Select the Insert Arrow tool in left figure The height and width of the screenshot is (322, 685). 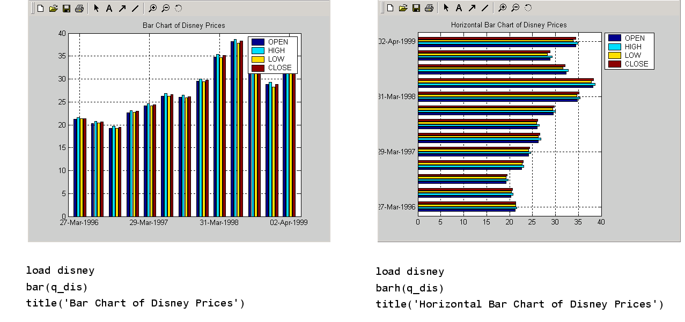(122, 8)
